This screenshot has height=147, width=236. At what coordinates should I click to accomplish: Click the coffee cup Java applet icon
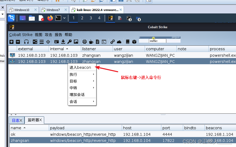[x=91, y=42]
